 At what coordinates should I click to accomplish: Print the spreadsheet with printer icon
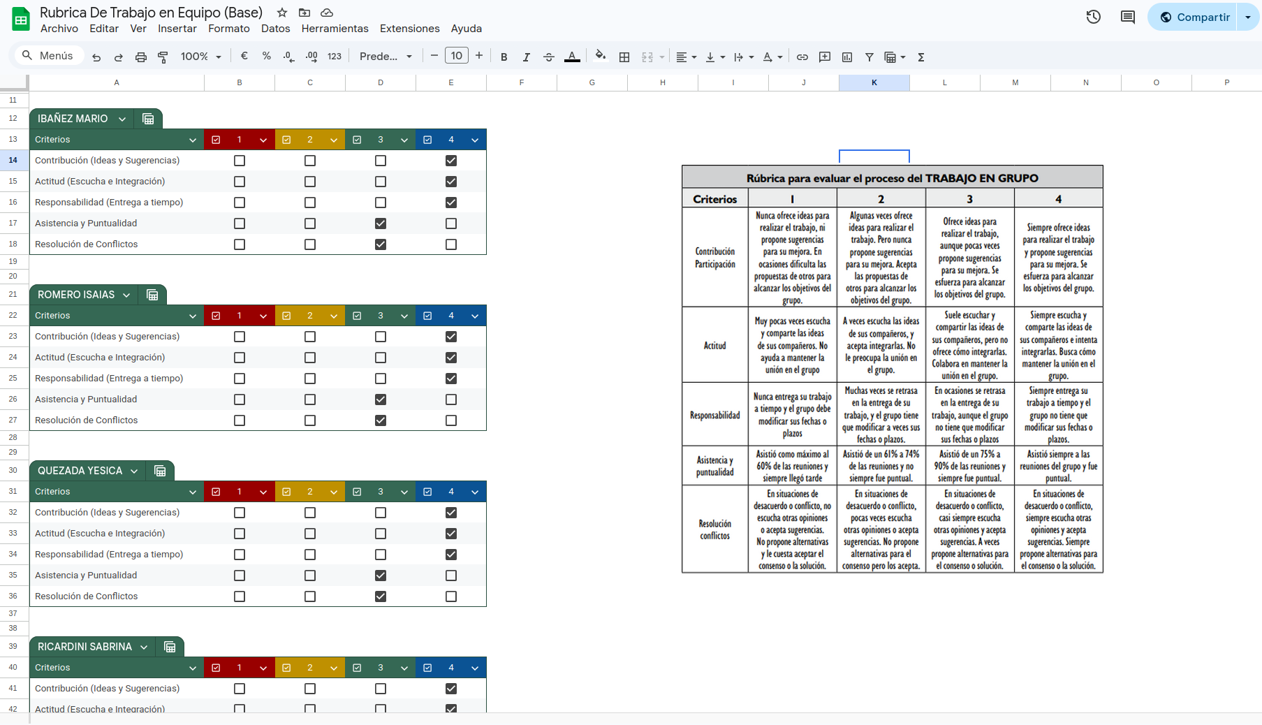click(x=141, y=57)
